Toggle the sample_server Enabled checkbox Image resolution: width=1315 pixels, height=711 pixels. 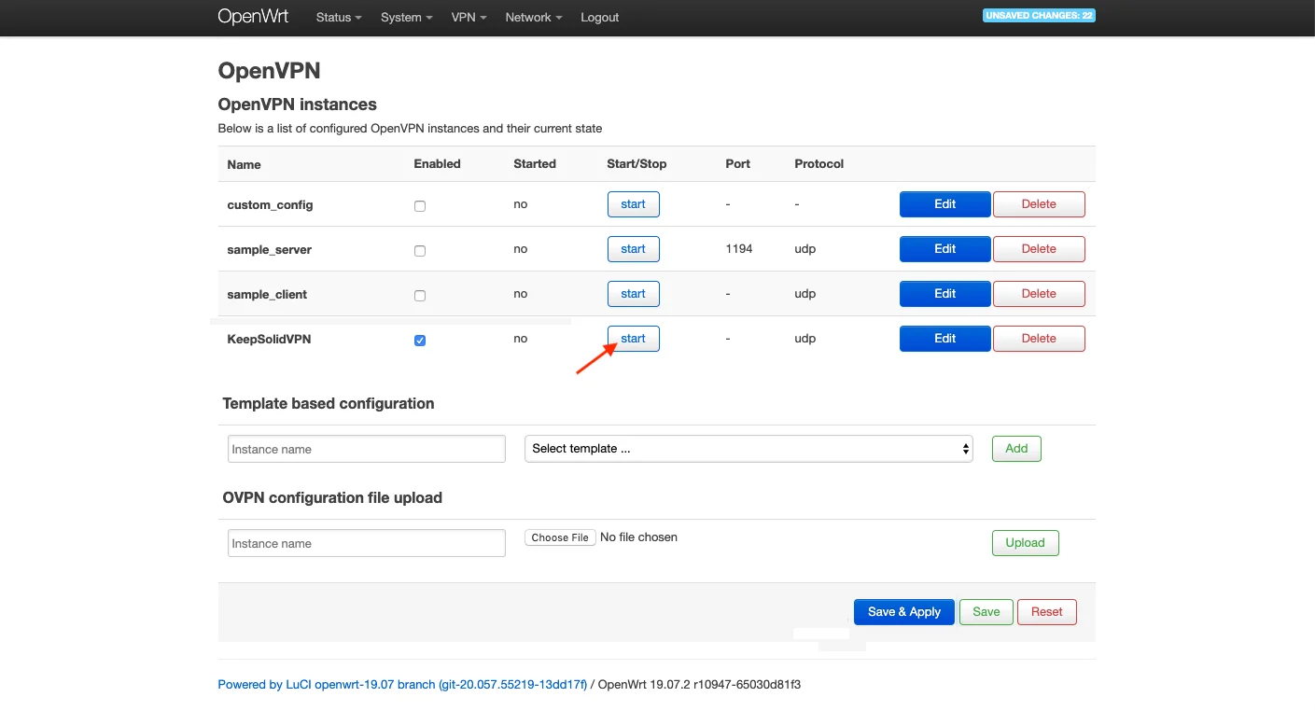[420, 250]
